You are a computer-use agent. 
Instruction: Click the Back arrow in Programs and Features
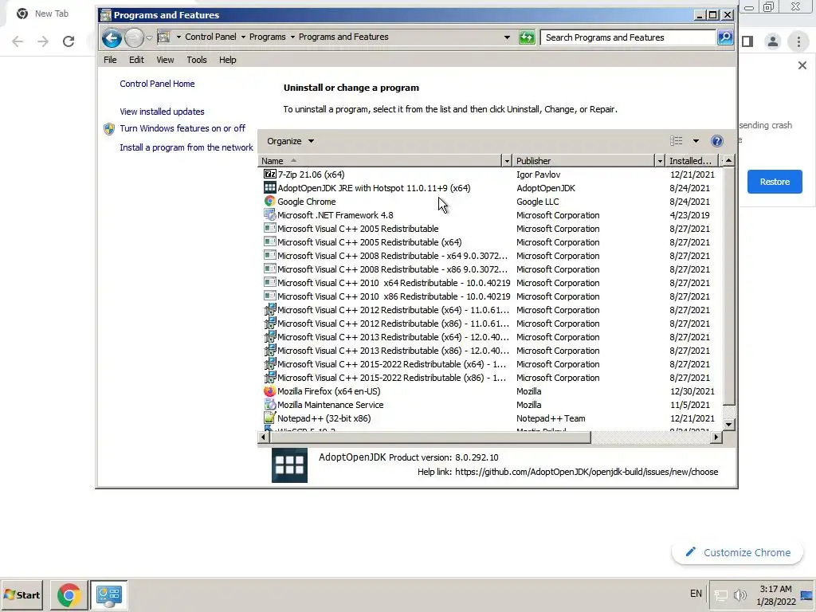click(x=112, y=37)
